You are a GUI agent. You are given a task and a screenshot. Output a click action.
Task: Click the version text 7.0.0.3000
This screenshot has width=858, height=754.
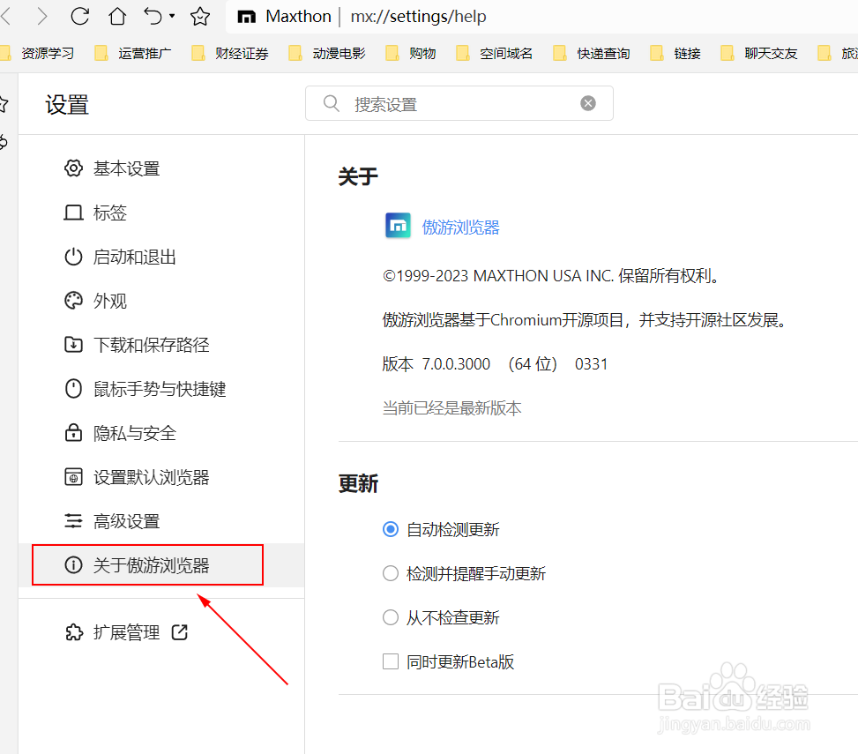coord(456,364)
